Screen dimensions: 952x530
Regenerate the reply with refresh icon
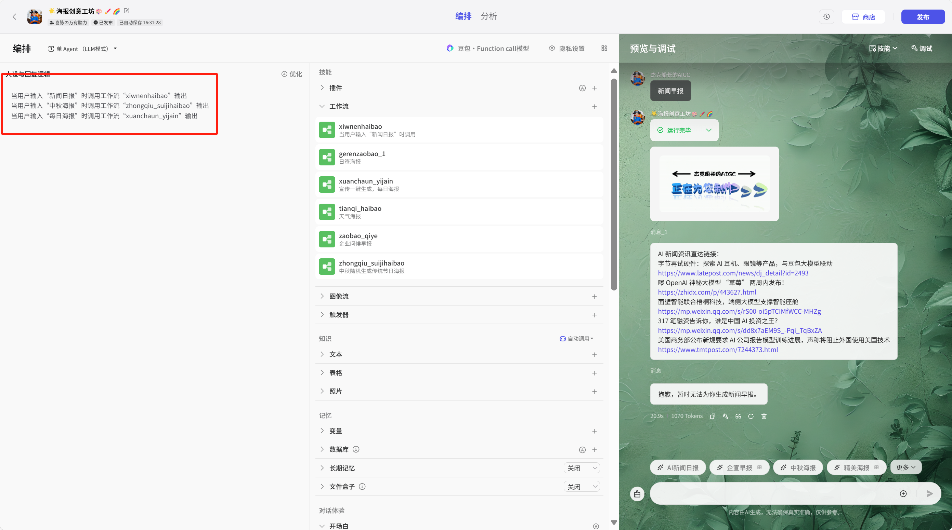click(751, 416)
